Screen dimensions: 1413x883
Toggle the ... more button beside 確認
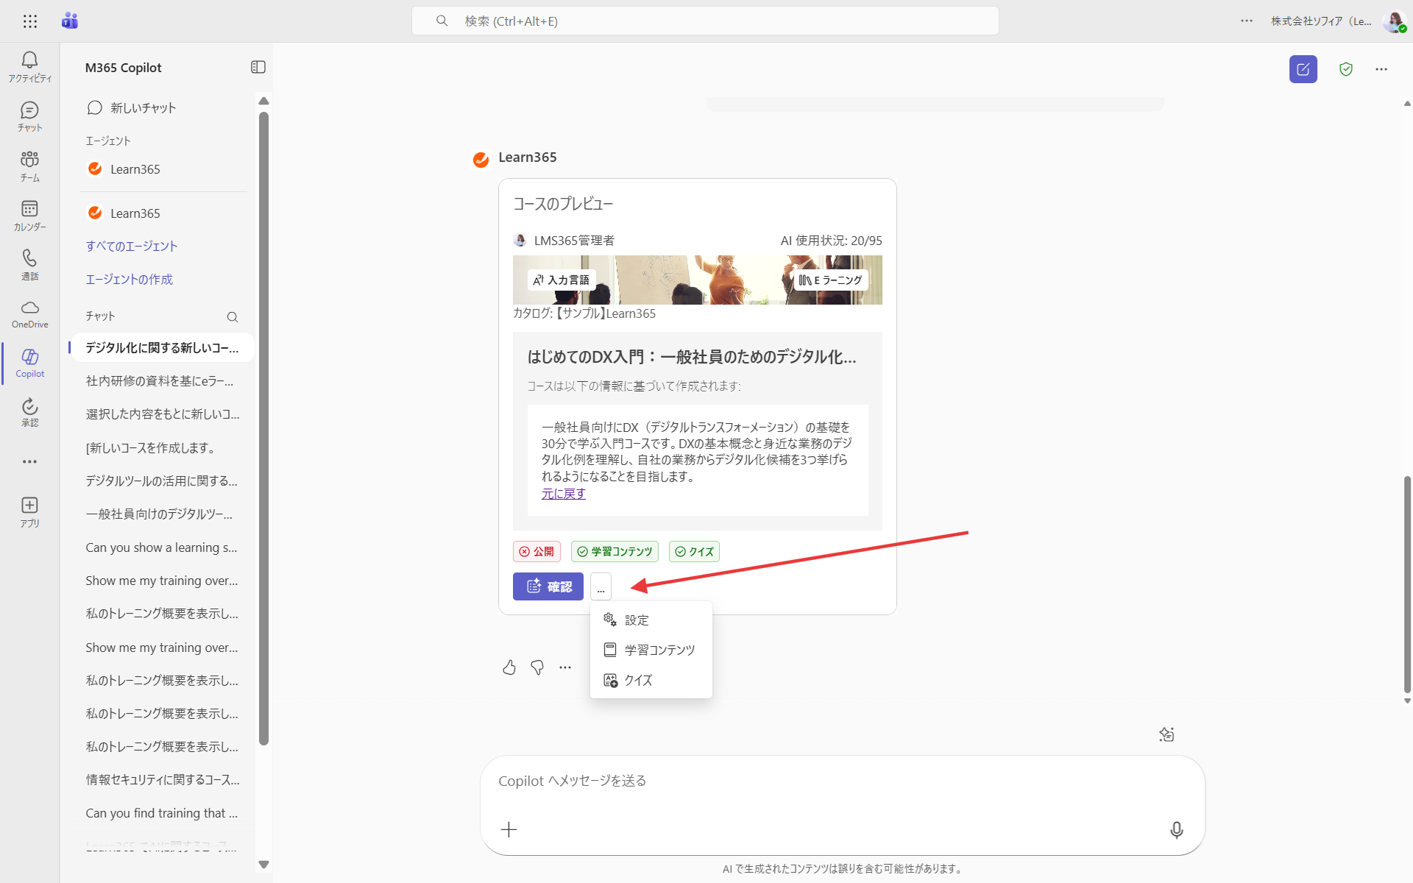coord(601,586)
